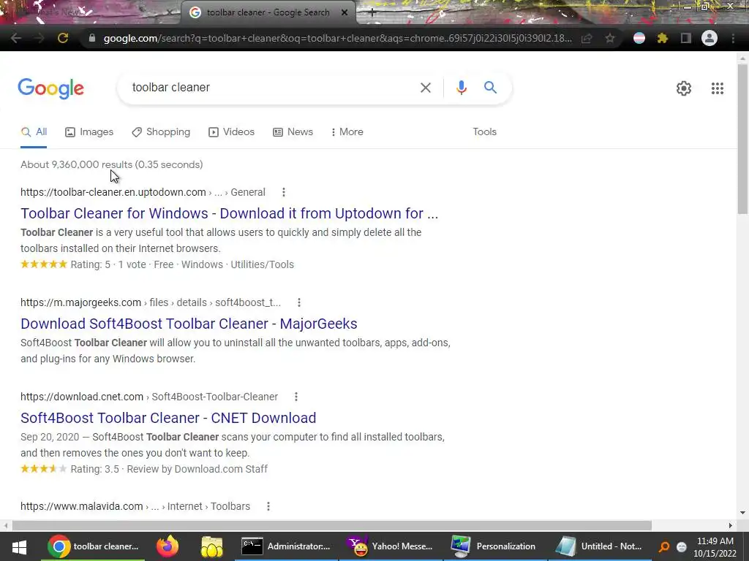Click the horizontal scrollbar thumb
Image resolution: width=749 pixels, height=561 pixels.
point(331,525)
